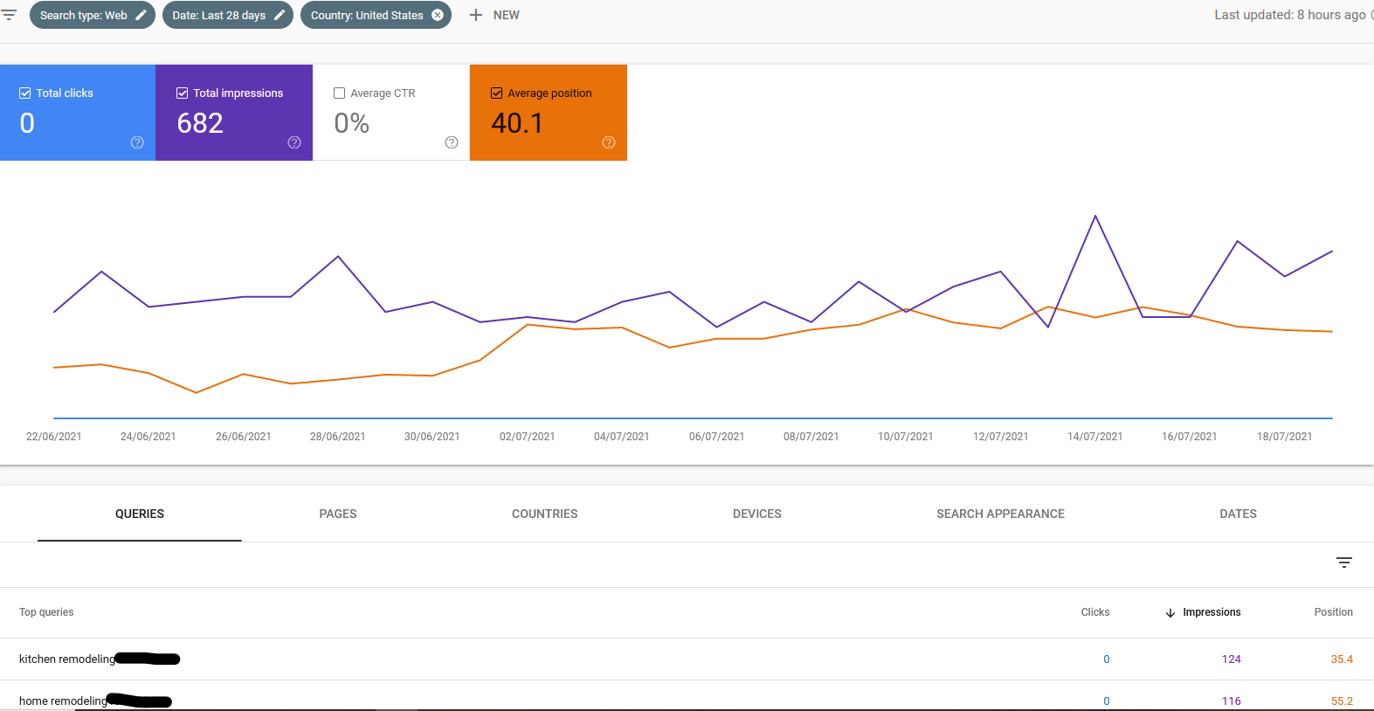Open the table filter rows icon
This screenshot has height=711, width=1374.
pyautogui.click(x=1344, y=563)
